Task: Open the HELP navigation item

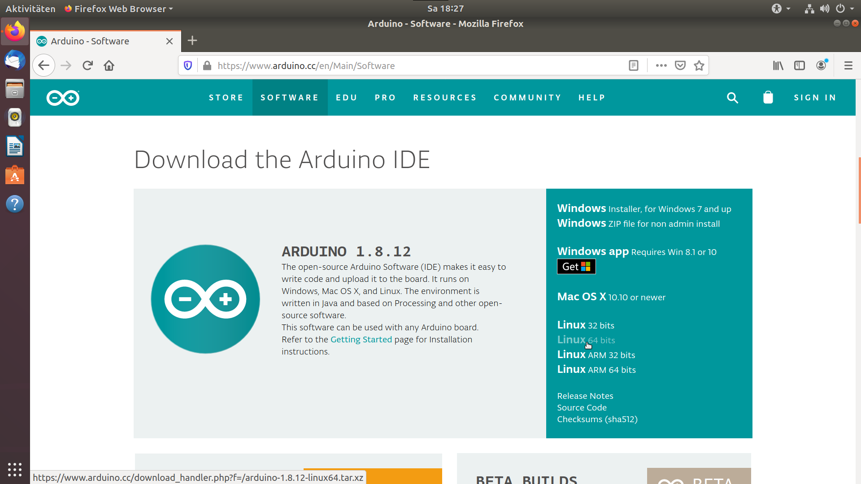Action: pyautogui.click(x=592, y=98)
